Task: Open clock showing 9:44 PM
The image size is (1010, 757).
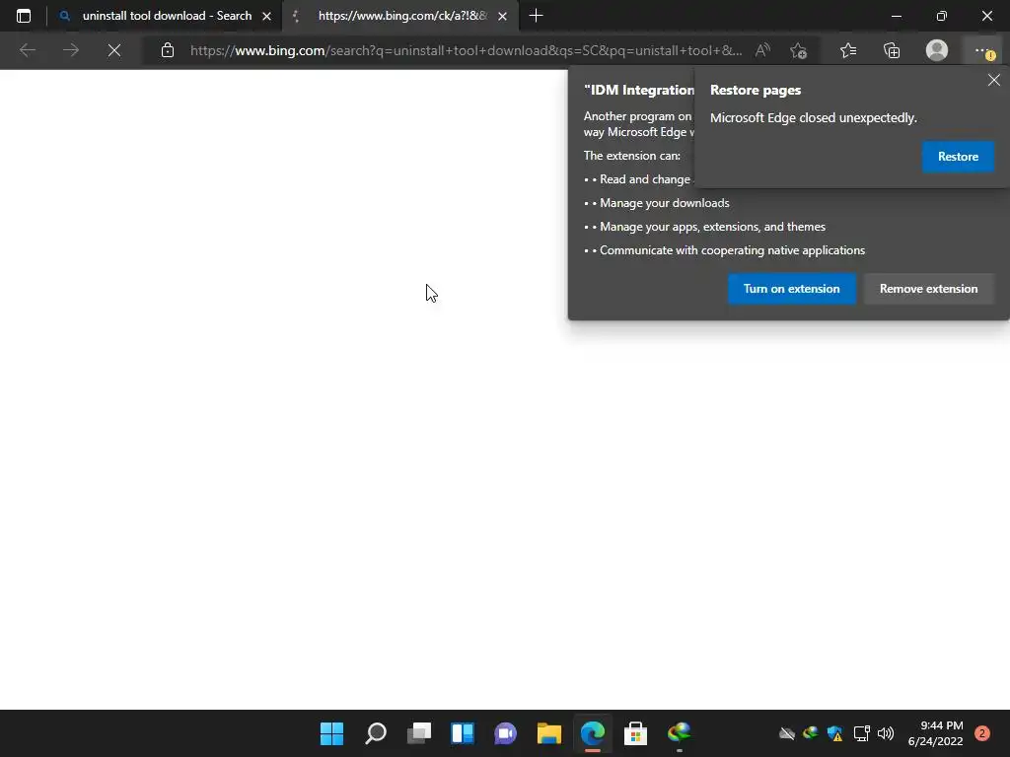Action: click(935, 733)
